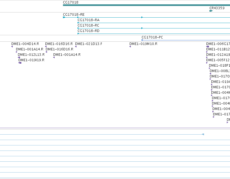Select the purple arrow under DME1-012A19
Viewport: 230px width, 179px height.
[x=207, y=57]
